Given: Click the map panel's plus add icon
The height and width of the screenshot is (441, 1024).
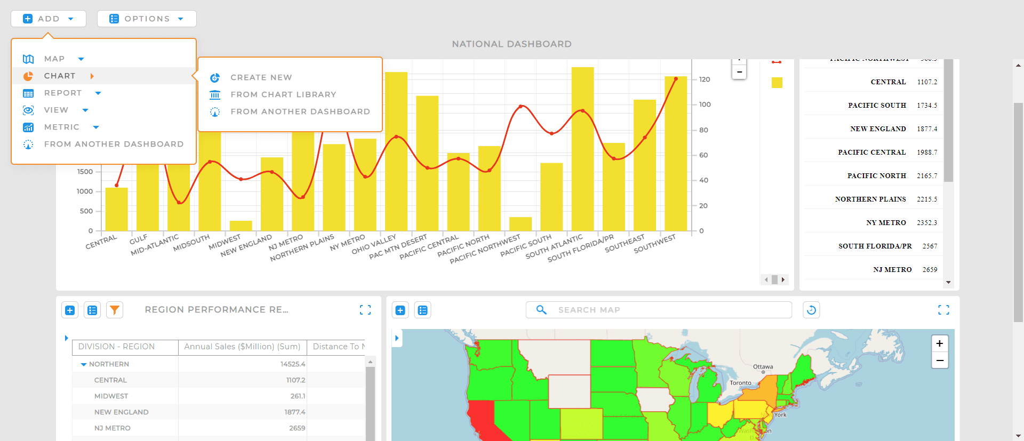Looking at the screenshot, I should (401, 310).
